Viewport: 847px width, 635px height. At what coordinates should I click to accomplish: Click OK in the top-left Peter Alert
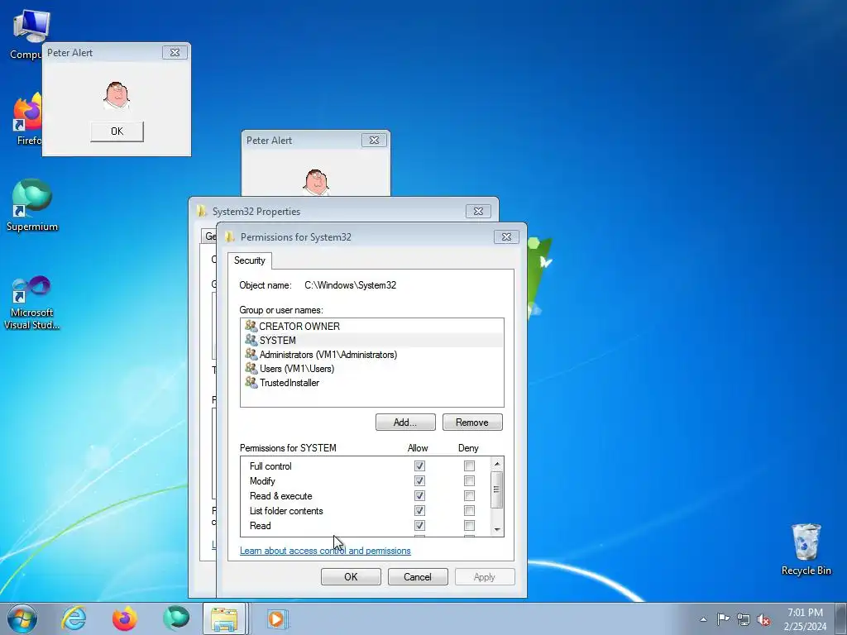[x=117, y=131]
